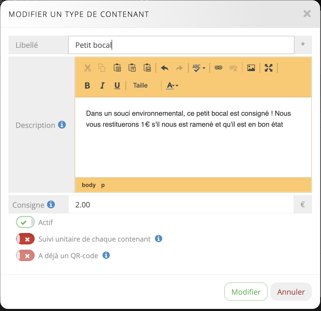Select the body element path item
Image resolution: width=321 pixels, height=311 pixels.
89,185
